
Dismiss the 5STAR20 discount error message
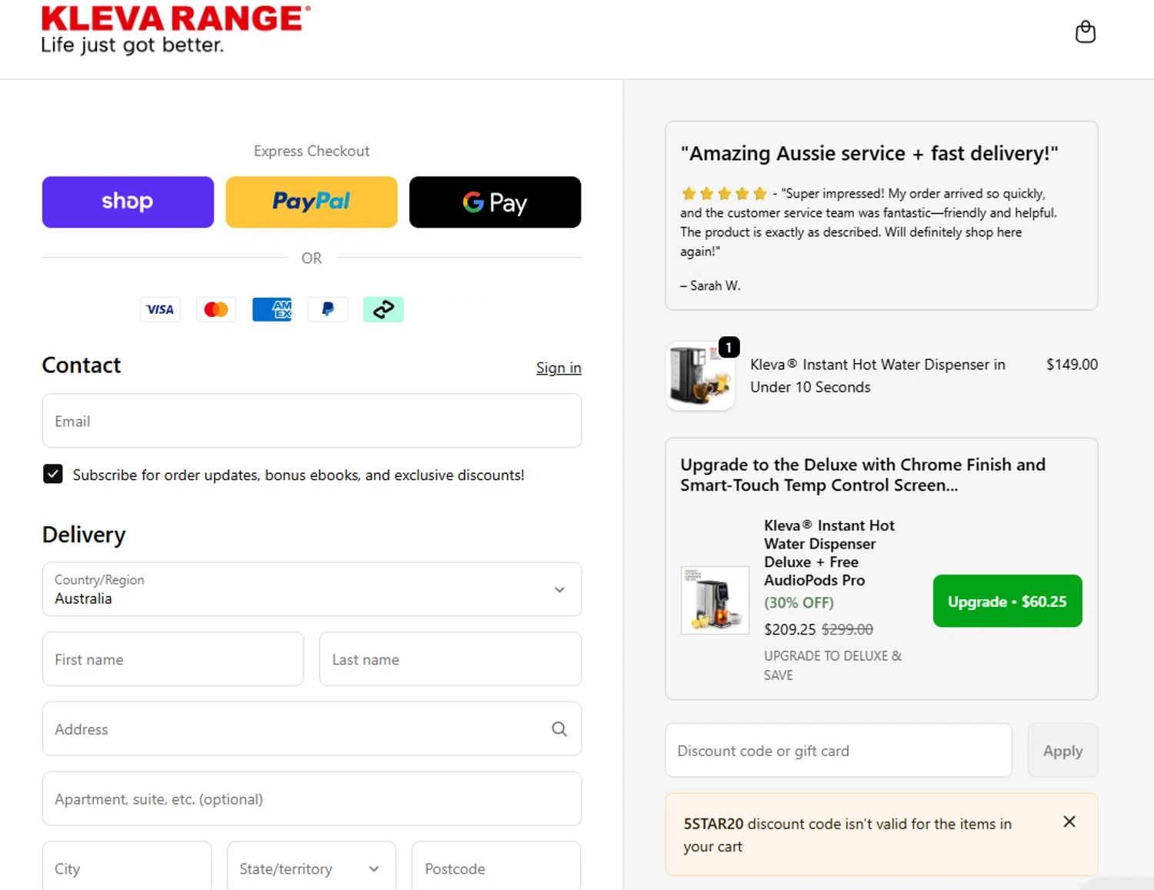[1069, 822]
